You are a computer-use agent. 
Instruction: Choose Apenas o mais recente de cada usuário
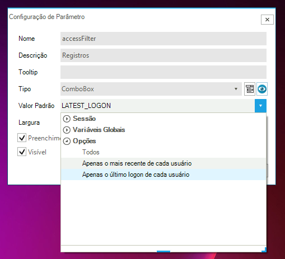(163, 163)
